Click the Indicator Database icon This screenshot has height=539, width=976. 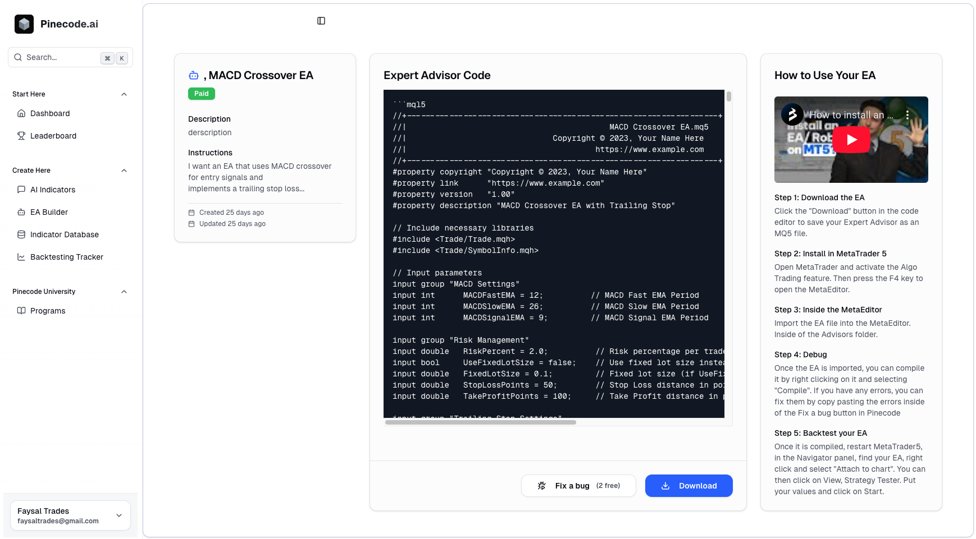pos(21,234)
